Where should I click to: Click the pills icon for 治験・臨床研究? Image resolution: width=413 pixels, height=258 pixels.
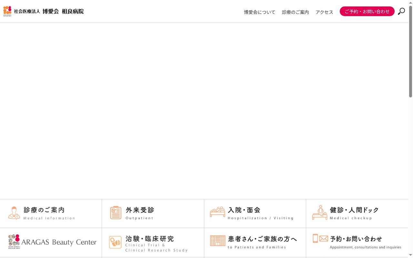(x=115, y=242)
